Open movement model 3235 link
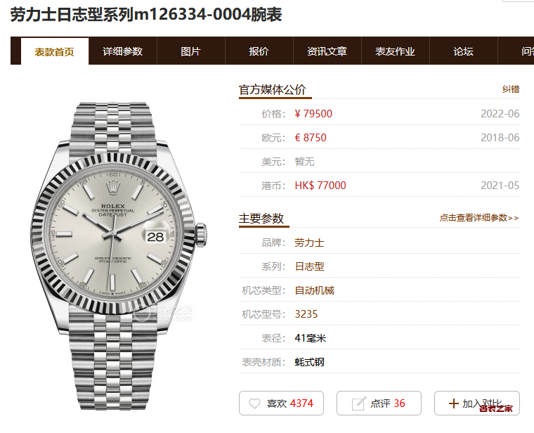 [x=306, y=314]
